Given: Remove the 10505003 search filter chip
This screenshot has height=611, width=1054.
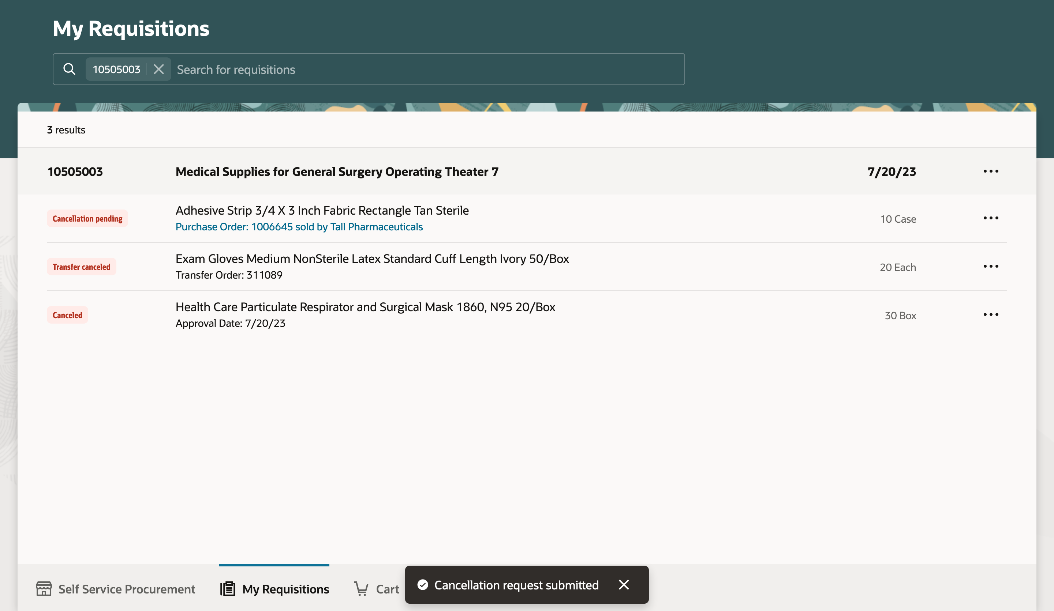Looking at the screenshot, I should coord(158,69).
